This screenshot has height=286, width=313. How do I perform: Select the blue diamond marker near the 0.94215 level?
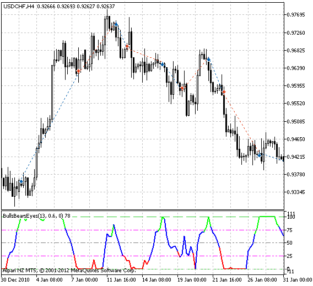click(260, 155)
